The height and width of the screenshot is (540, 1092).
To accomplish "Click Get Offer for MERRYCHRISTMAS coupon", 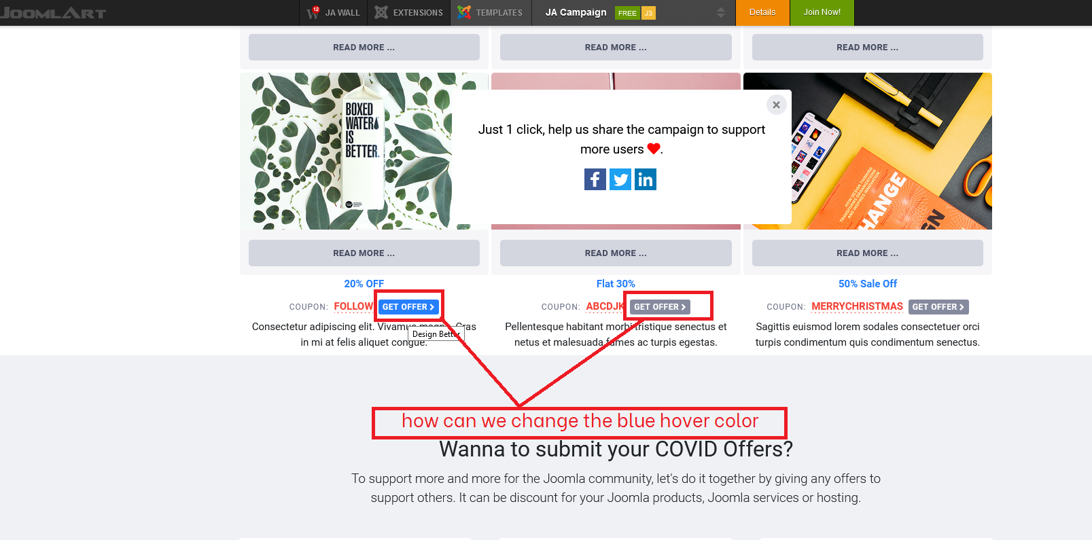I will click(938, 307).
